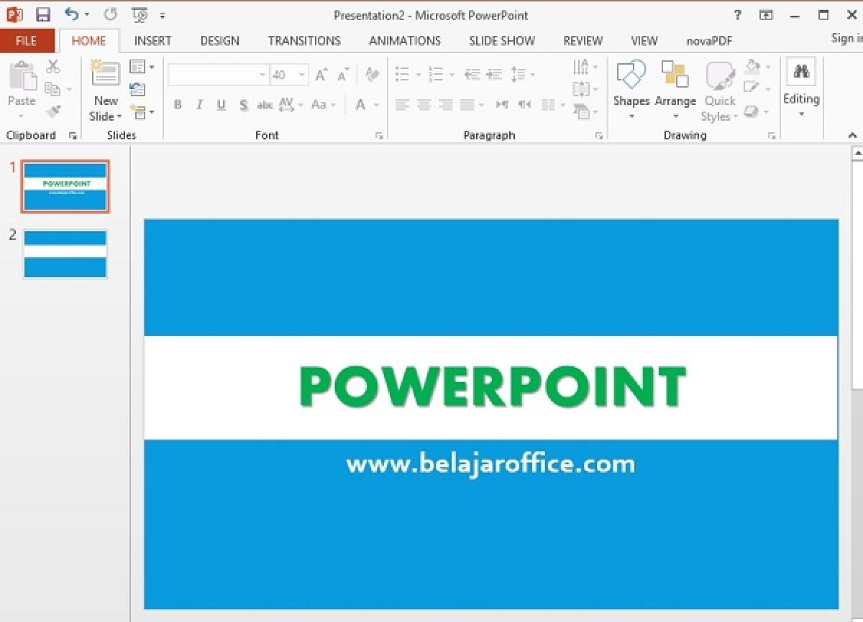Open the font size 40 dropdown
The width and height of the screenshot is (863, 622).
click(302, 75)
